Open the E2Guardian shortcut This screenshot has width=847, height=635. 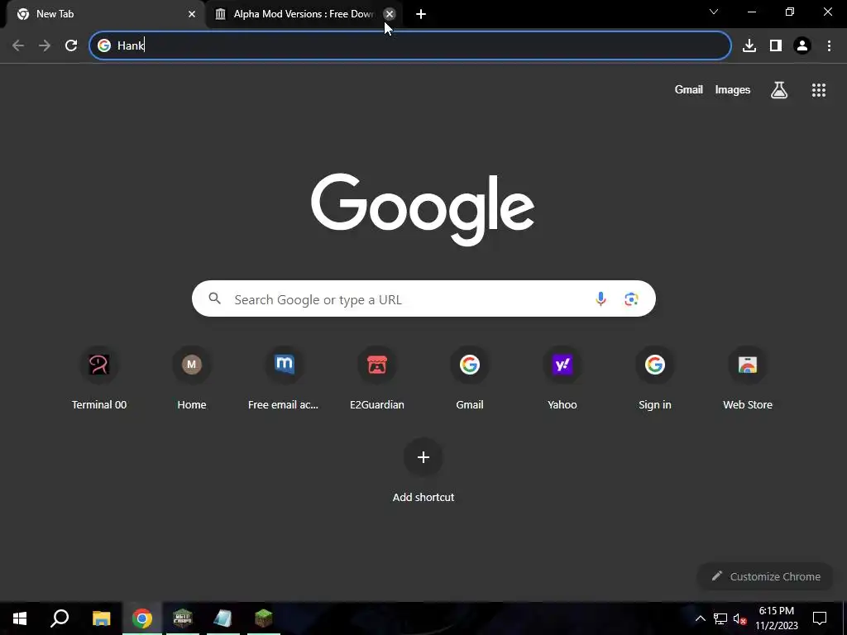click(376, 378)
